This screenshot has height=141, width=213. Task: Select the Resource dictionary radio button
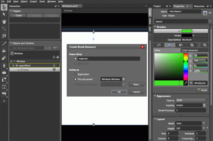pos(76,84)
